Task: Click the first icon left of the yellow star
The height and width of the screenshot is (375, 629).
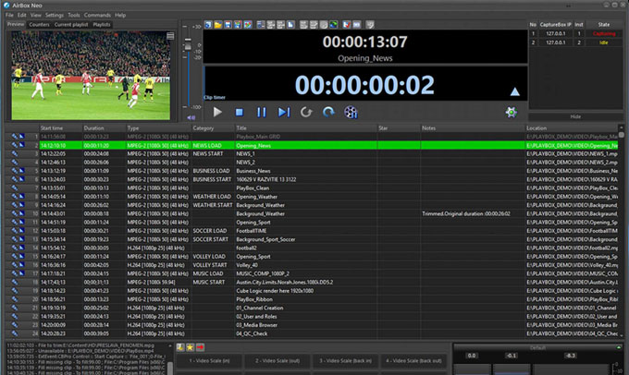Action: click(180, 347)
